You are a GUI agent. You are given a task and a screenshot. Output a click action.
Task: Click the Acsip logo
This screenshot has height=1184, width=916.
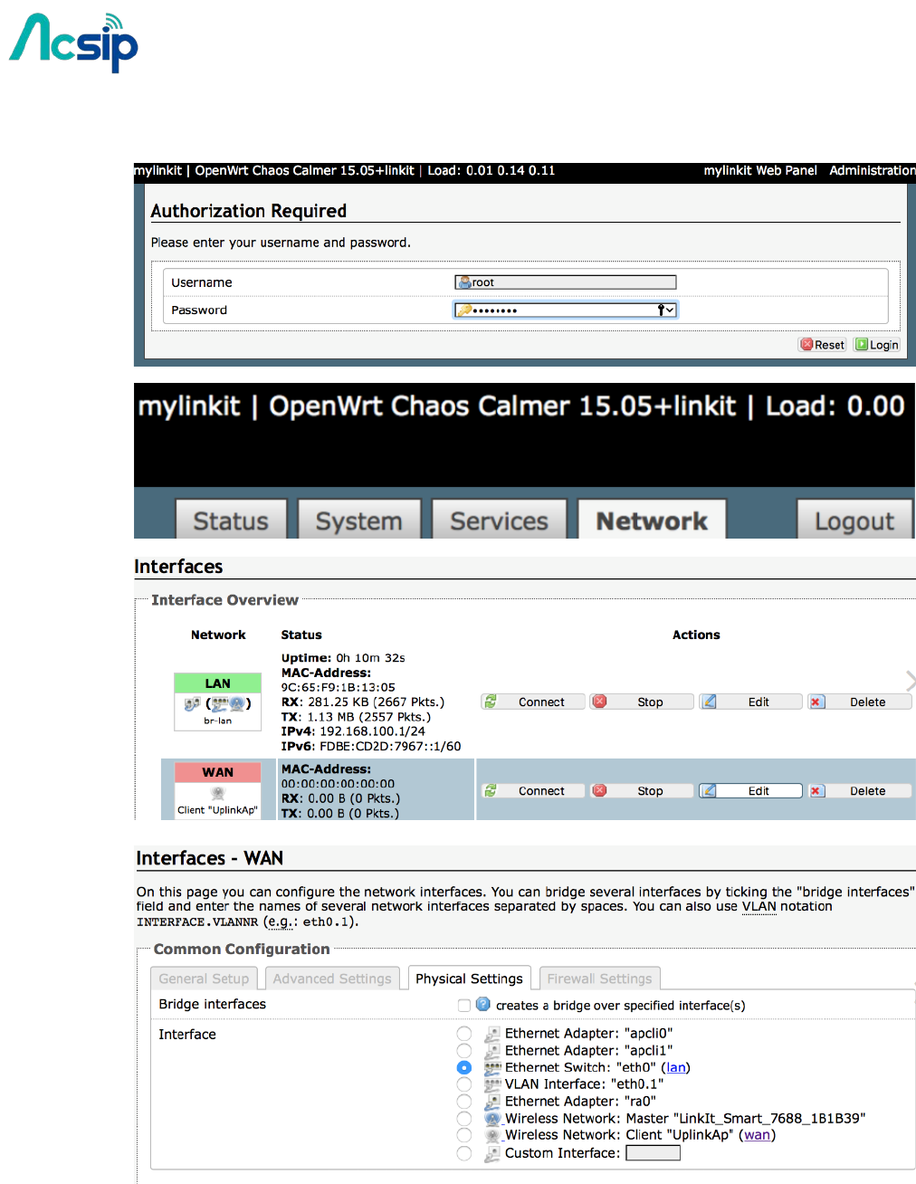[73, 43]
